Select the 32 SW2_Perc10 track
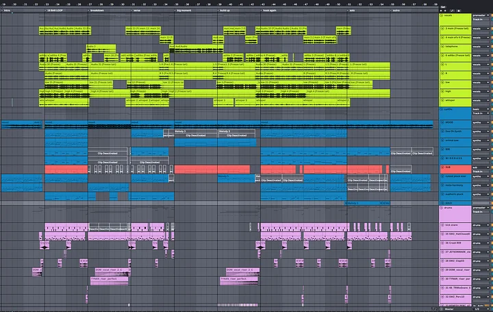The width and height of the screenshot is (493, 312). 455,298
